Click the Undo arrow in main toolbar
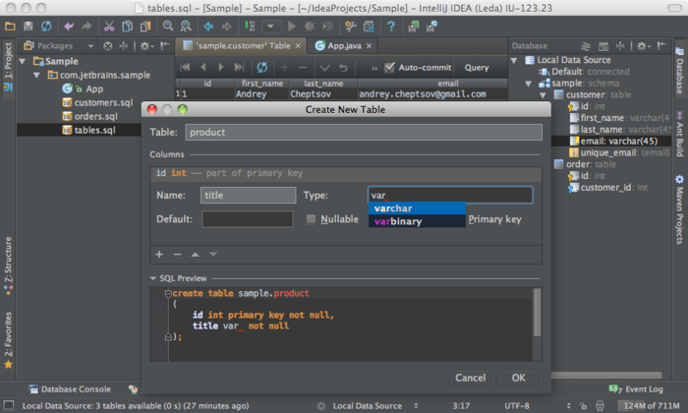 click(x=69, y=26)
